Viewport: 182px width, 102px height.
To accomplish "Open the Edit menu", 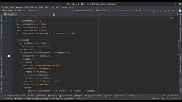I will pos(7,7).
